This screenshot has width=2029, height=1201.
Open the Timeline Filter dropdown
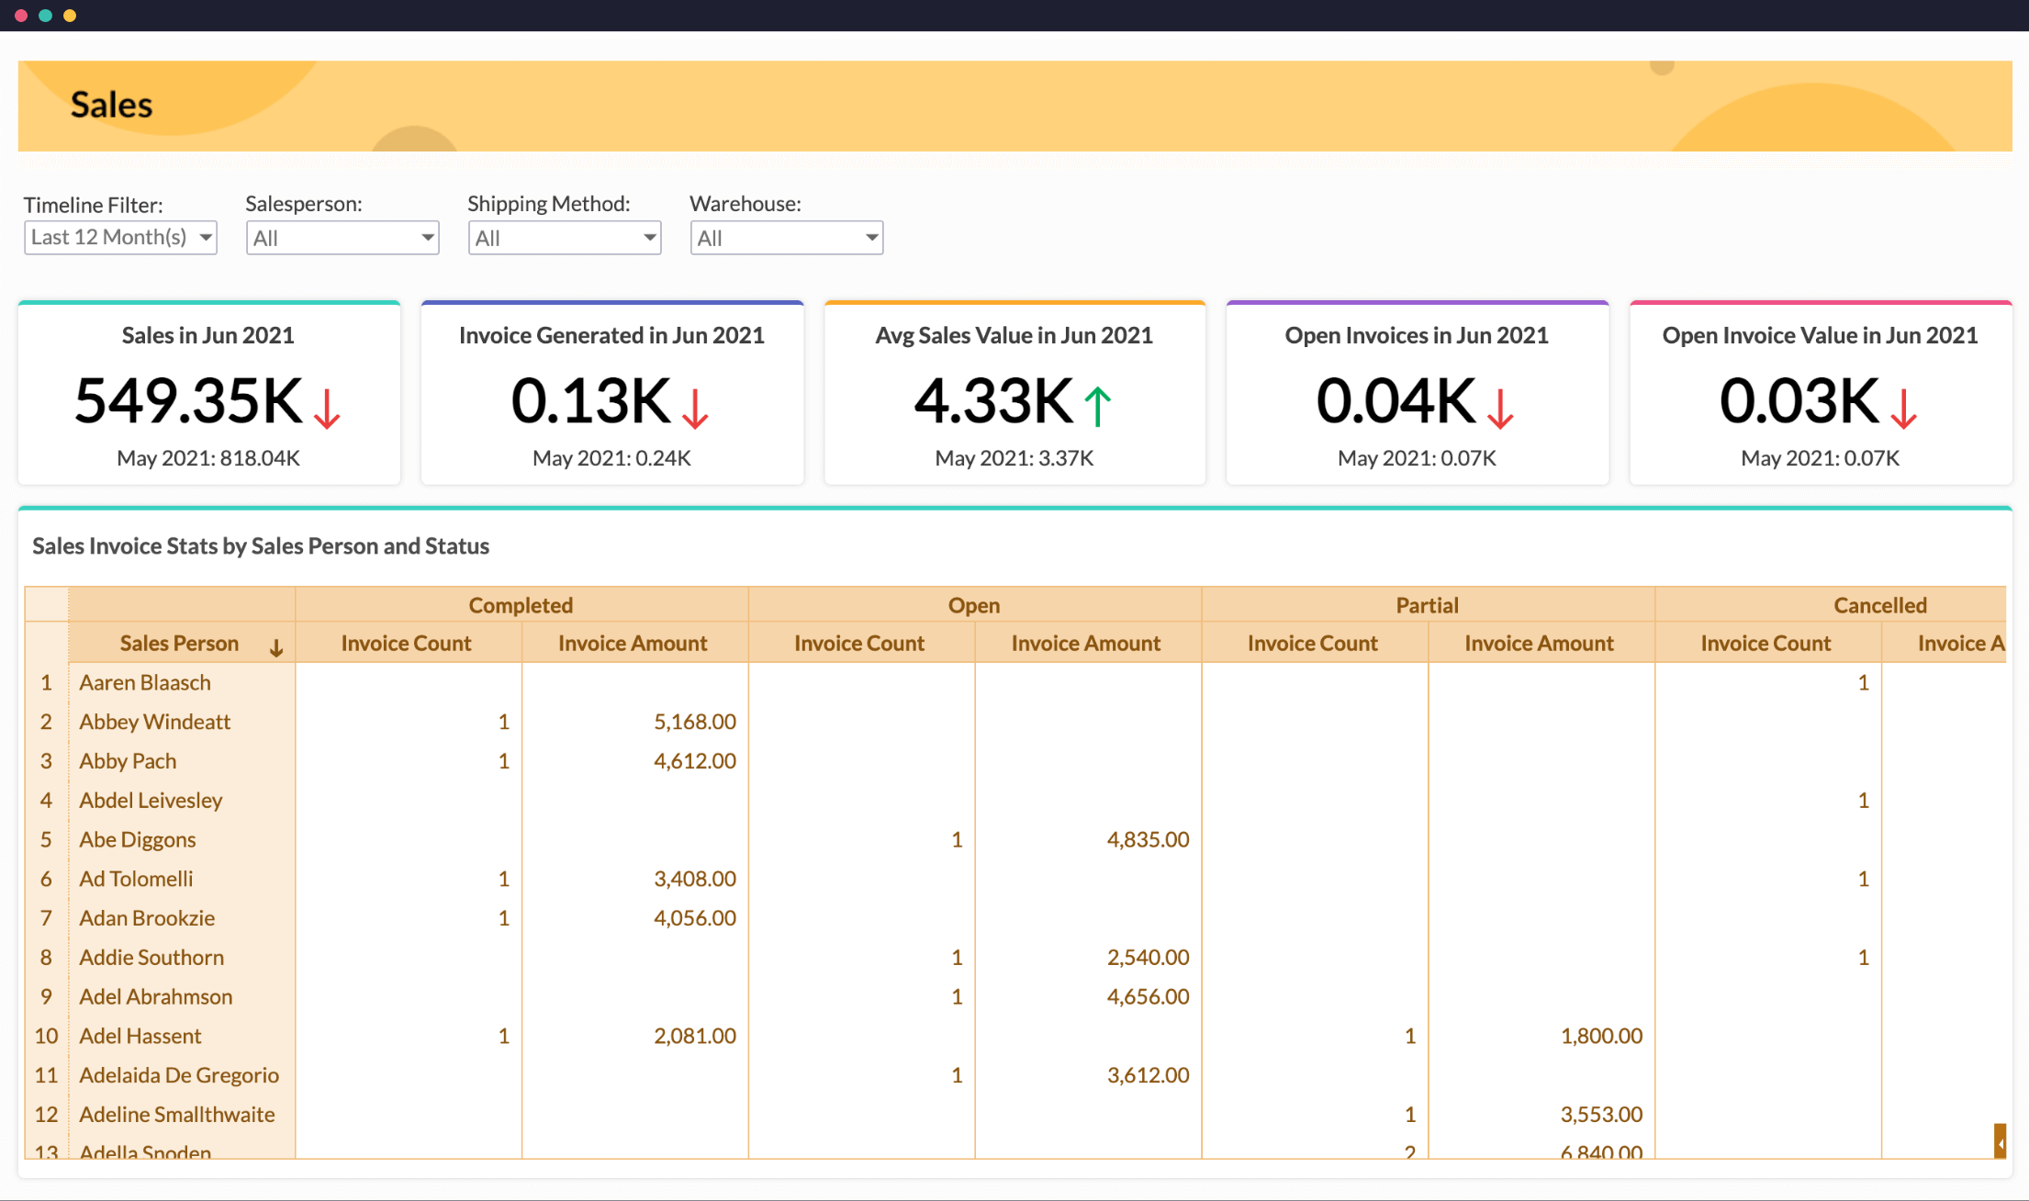pyautogui.click(x=120, y=238)
